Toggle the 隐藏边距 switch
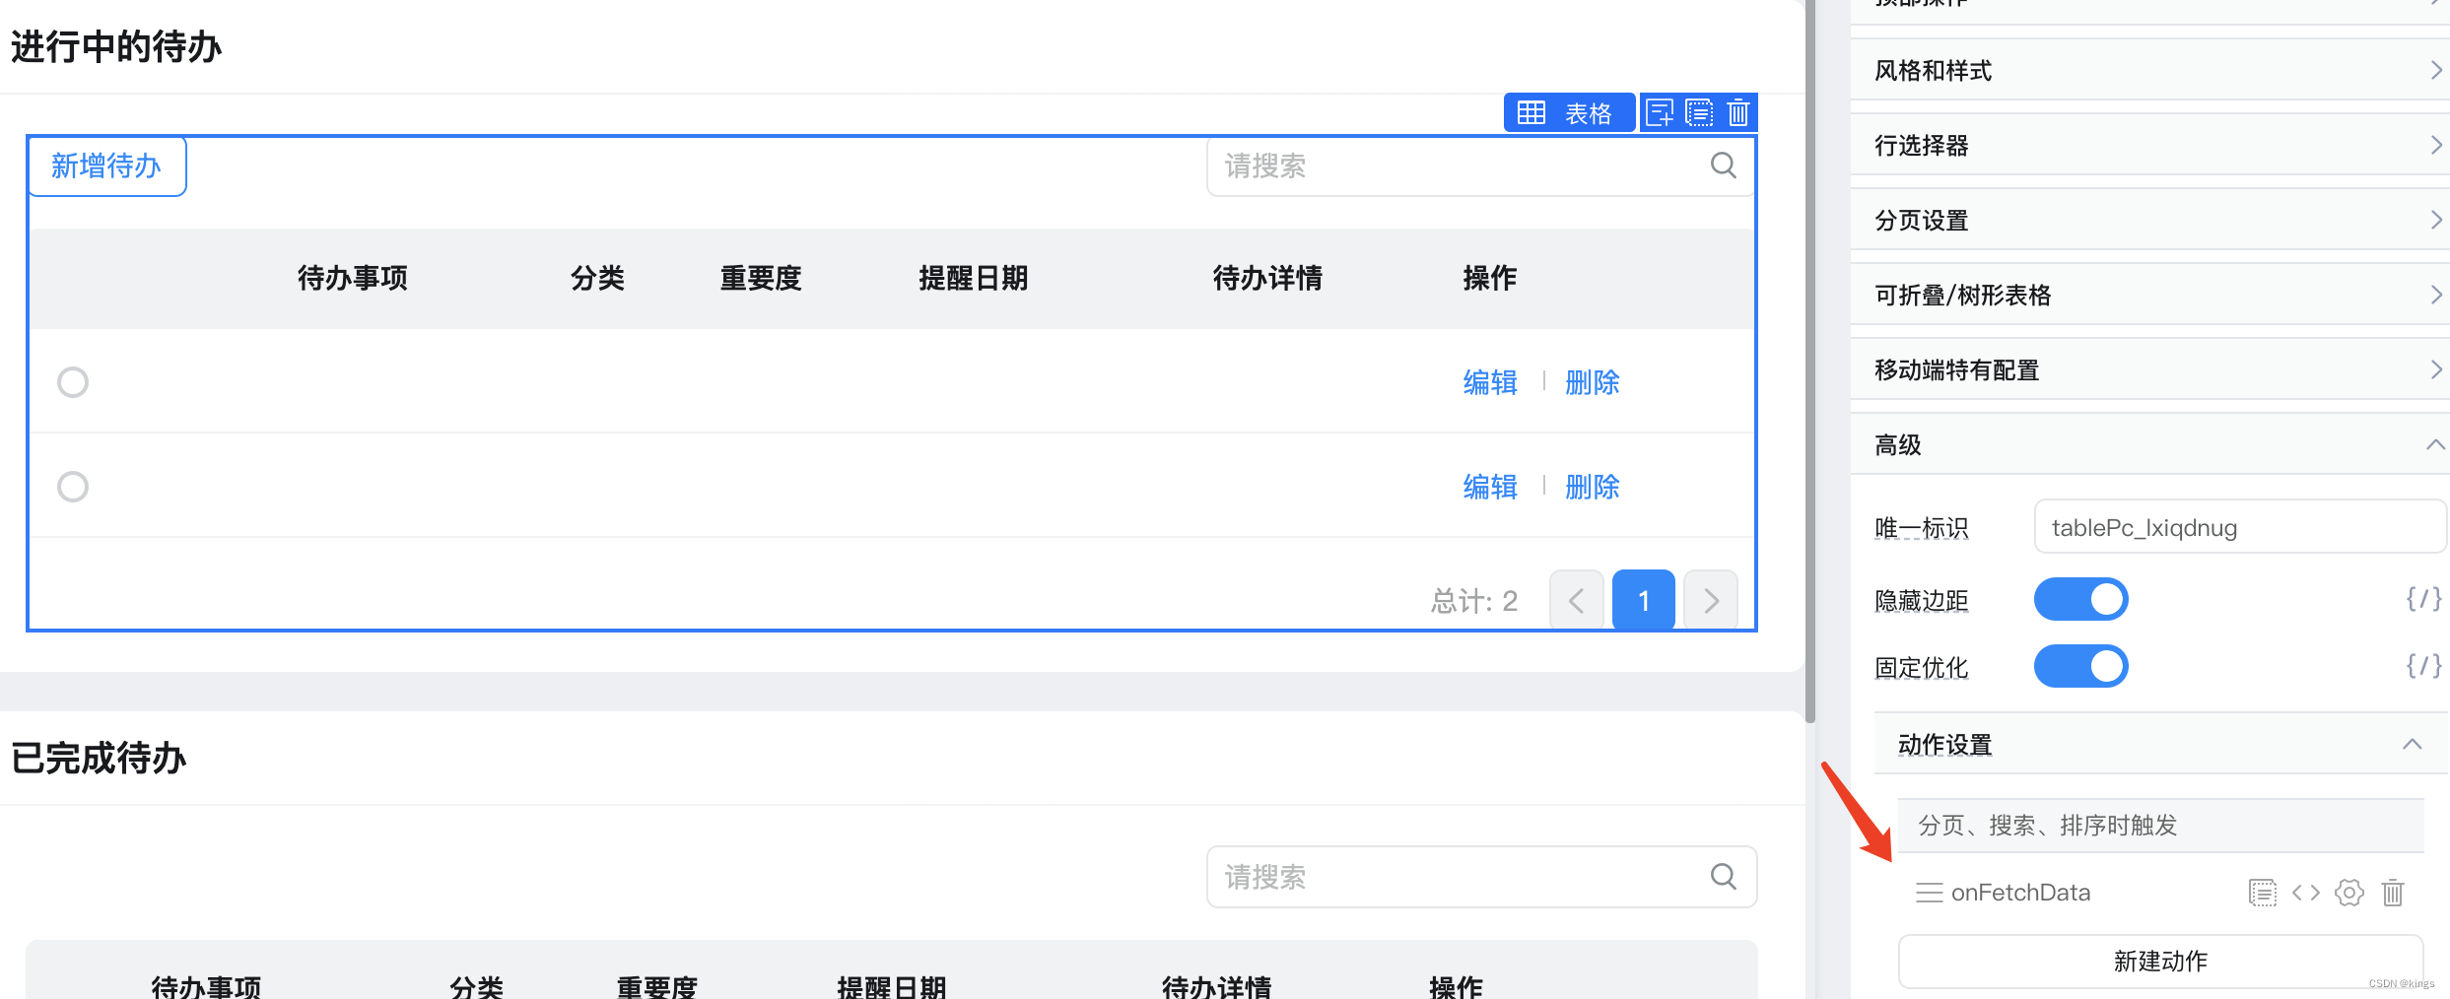 click(2080, 599)
